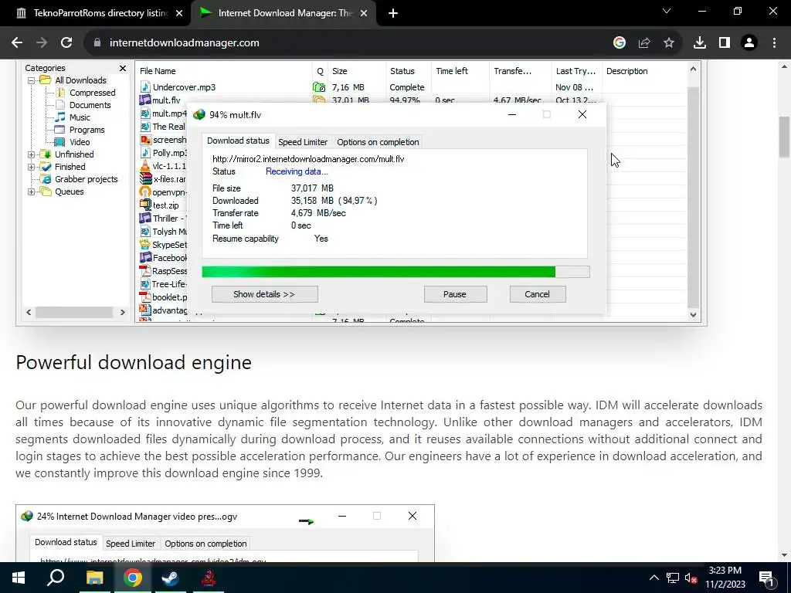Click the Size column header

tap(357, 71)
